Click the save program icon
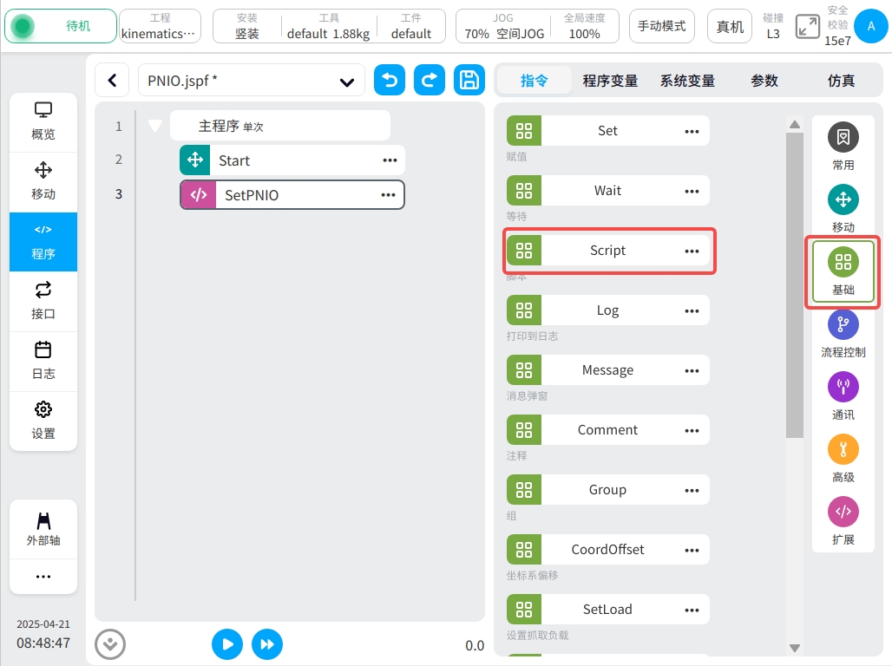Screen dimensions: 892x666 pyautogui.click(x=469, y=81)
